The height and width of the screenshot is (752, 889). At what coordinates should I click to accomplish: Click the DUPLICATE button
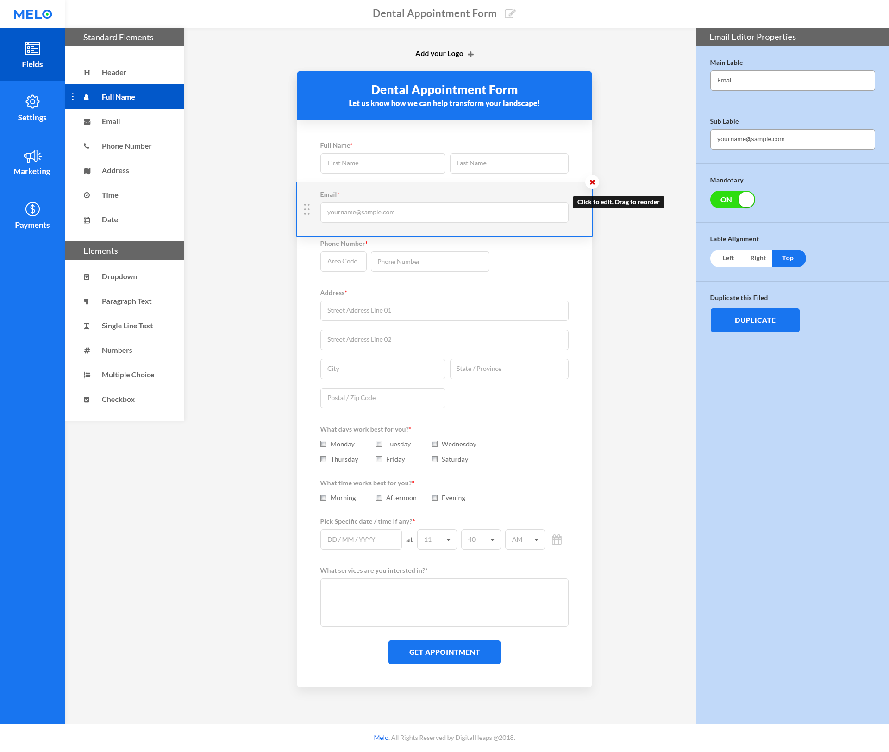755,320
